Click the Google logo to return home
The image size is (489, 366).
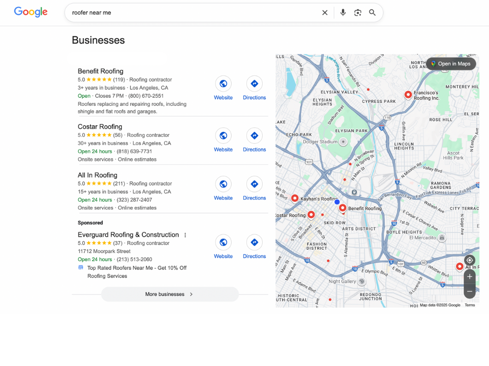coord(30,12)
